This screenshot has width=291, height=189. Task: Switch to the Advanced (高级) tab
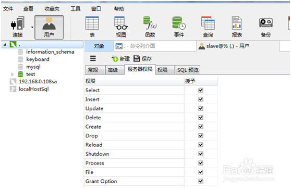115,70
